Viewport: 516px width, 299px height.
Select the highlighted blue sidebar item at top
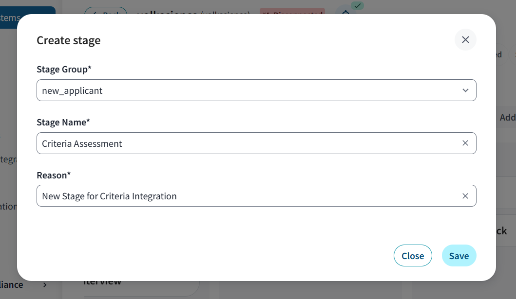click(27, 18)
